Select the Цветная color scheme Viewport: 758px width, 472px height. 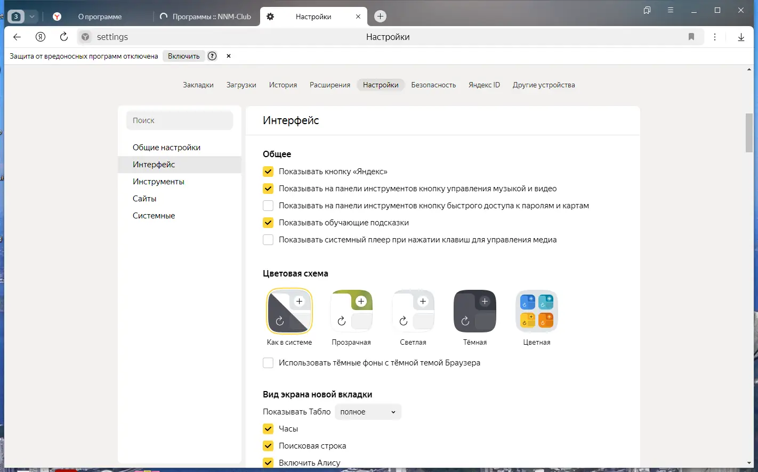(537, 311)
